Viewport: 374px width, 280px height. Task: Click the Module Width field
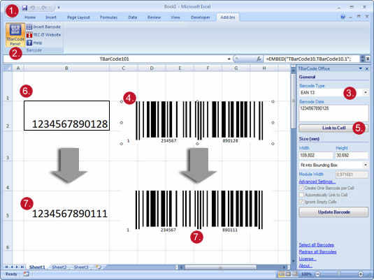(x=352, y=175)
